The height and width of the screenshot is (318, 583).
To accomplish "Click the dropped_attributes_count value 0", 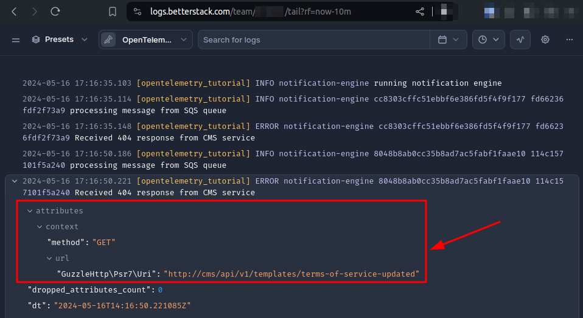I will 160,290.
